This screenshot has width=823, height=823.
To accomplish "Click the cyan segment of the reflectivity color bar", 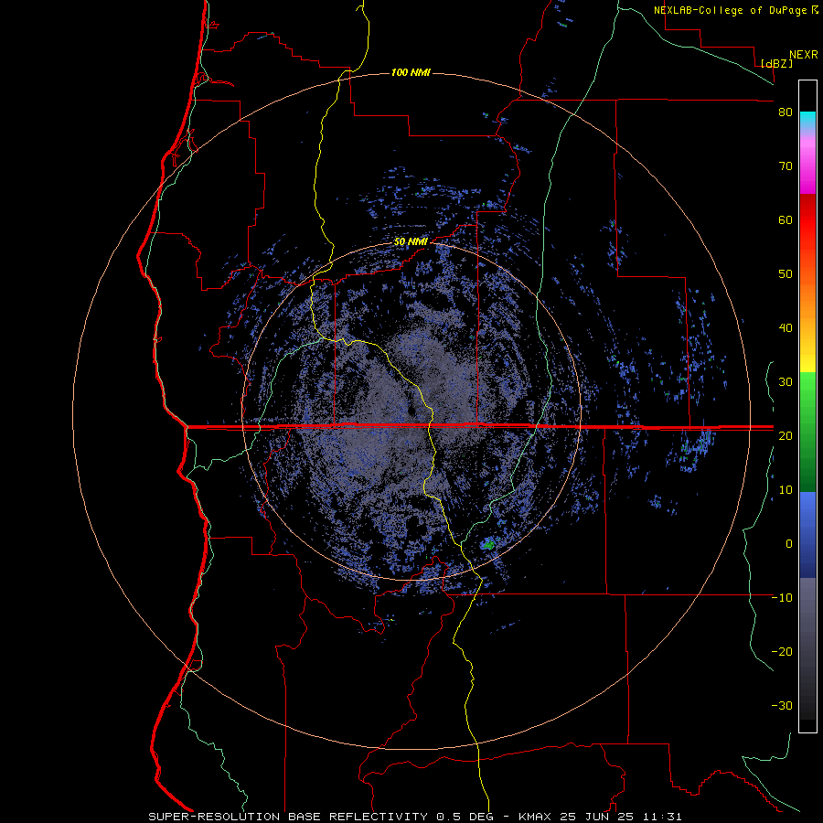I will click(x=807, y=119).
